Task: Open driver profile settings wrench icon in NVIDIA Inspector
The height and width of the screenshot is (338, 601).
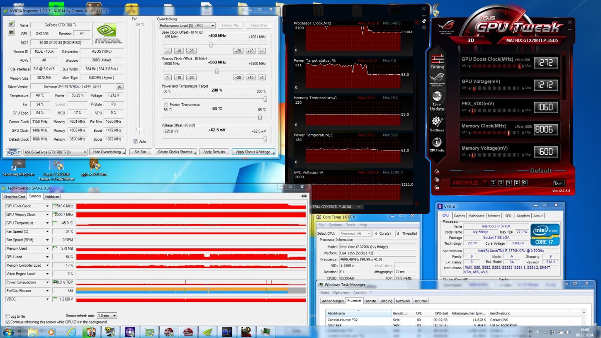Action: click(x=119, y=87)
